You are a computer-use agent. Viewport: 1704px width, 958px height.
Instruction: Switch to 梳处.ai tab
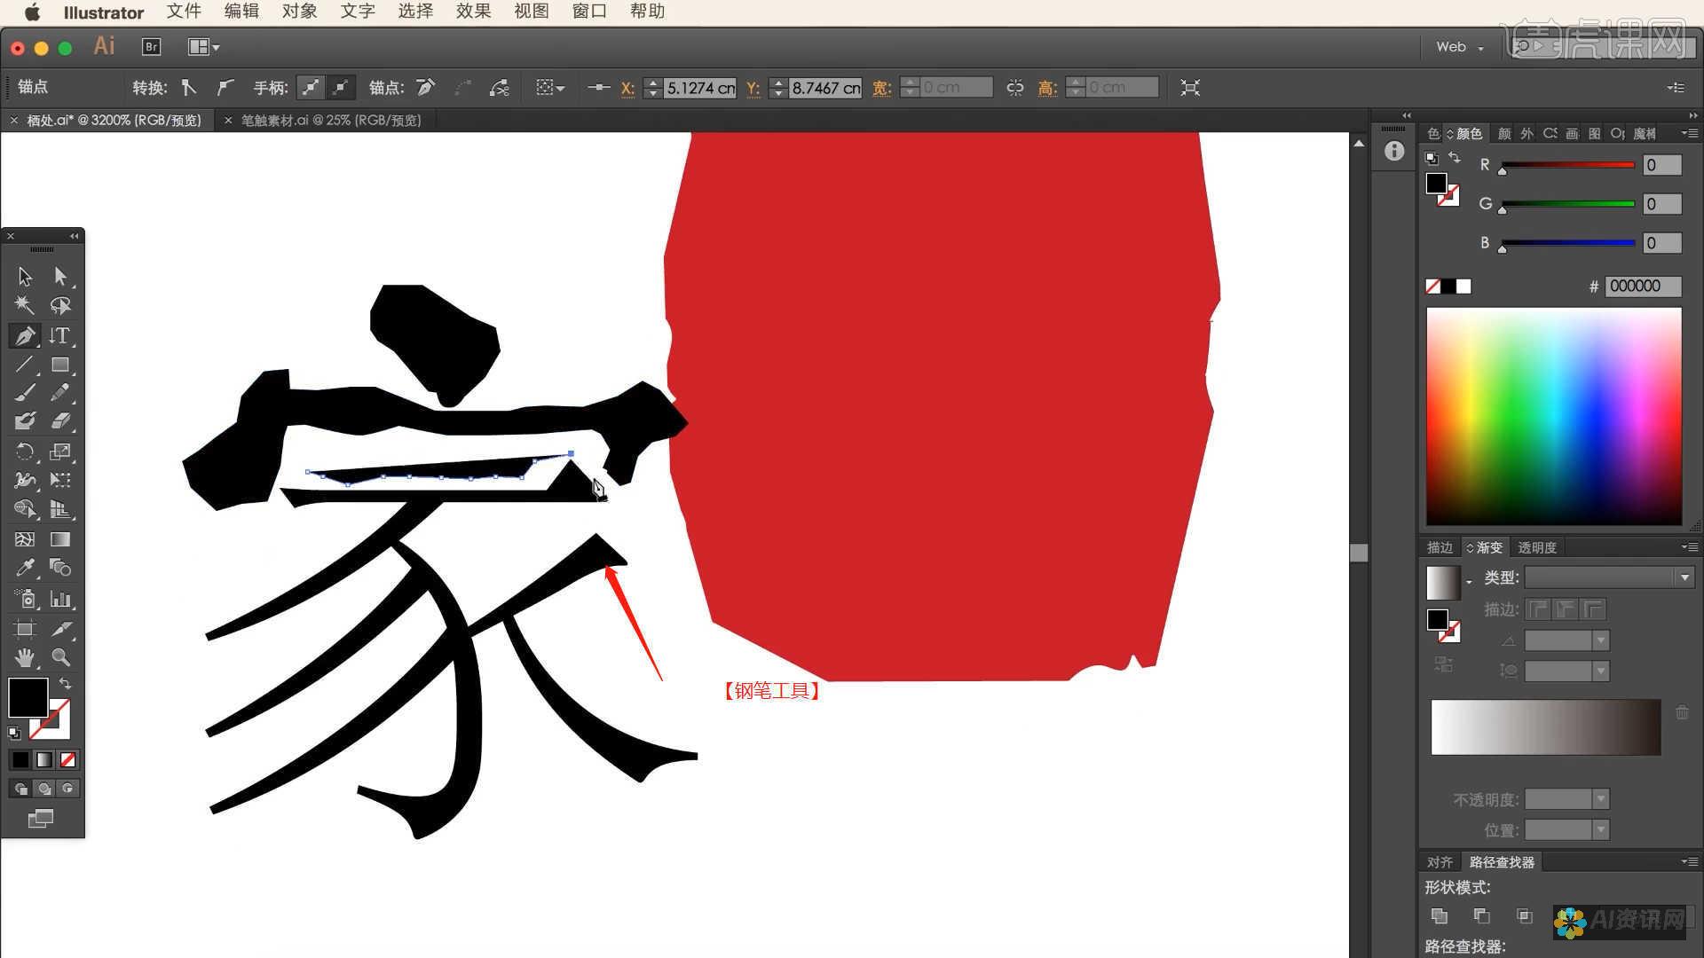tap(111, 118)
